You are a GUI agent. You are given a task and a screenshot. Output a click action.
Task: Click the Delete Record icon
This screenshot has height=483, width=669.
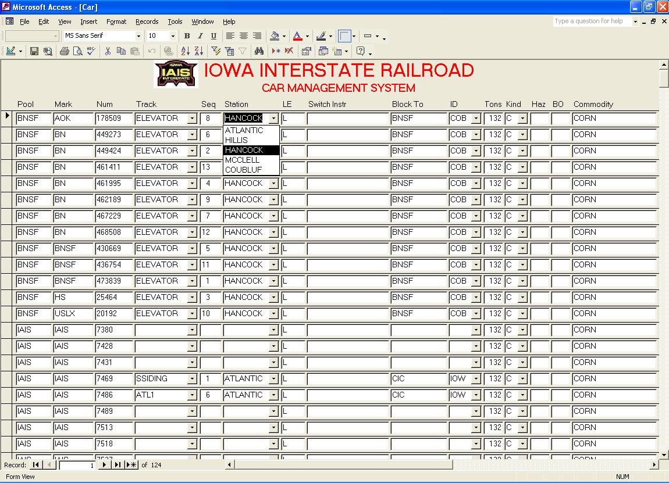[289, 51]
